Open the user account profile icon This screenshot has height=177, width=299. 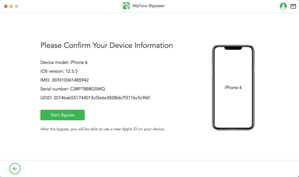[x=283, y=6]
